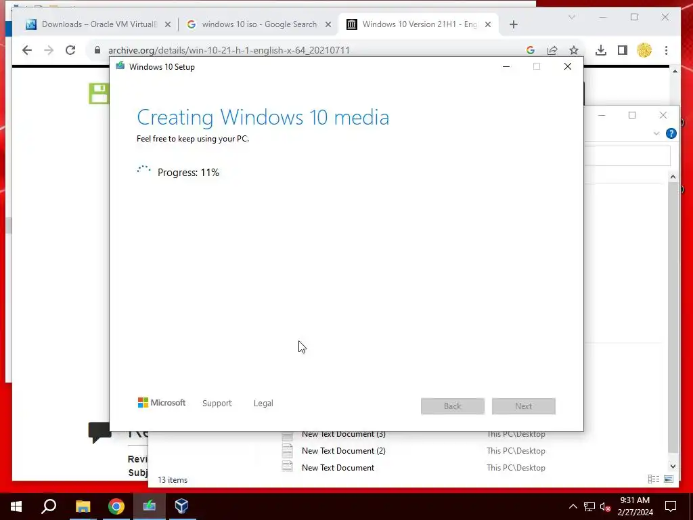Click the New Text Document (2) file icon
Viewport: 693px width, 520px height.
tap(287, 450)
